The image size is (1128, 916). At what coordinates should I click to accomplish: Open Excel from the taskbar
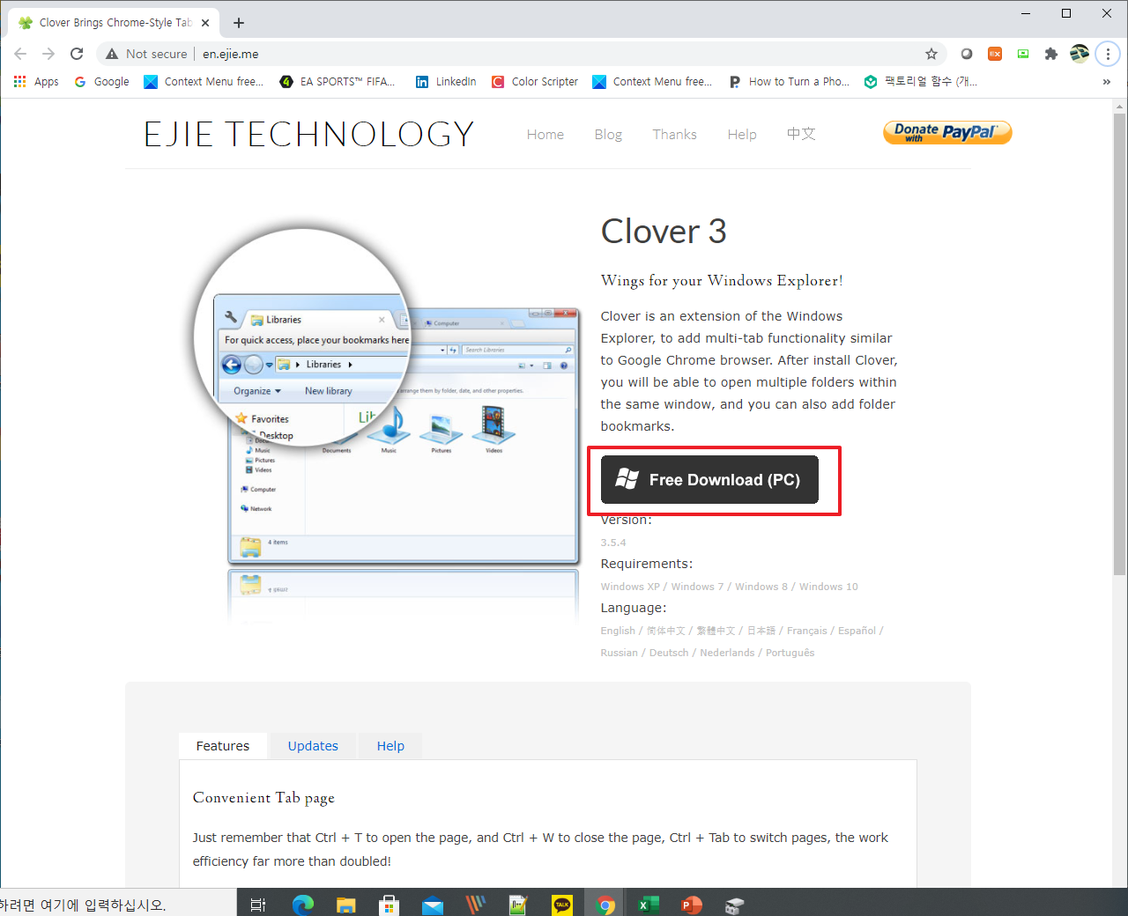[x=649, y=905]
